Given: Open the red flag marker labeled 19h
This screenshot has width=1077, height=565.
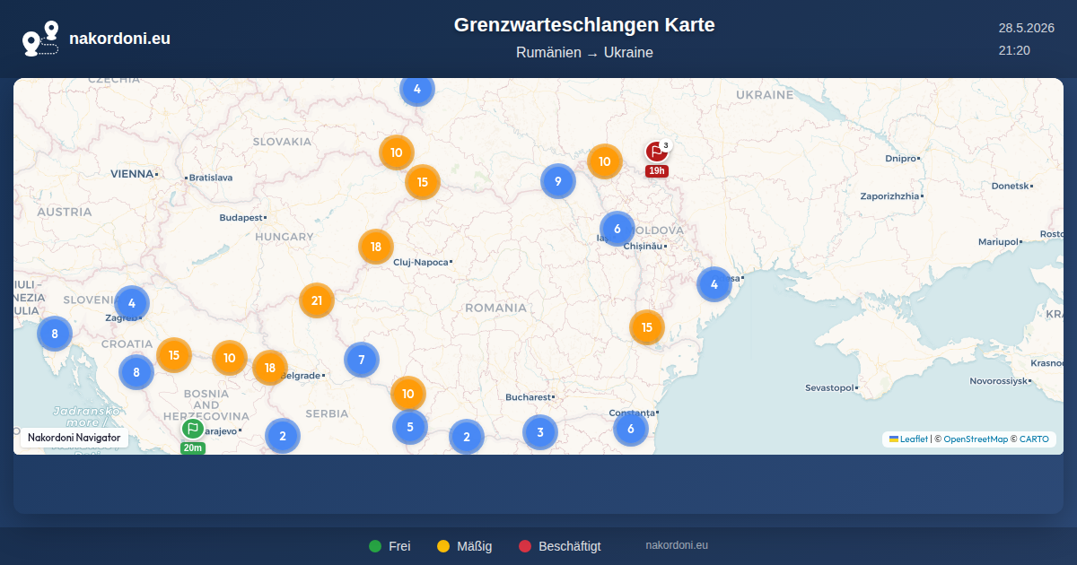Looking at the screenshot, I should (656, 152).
